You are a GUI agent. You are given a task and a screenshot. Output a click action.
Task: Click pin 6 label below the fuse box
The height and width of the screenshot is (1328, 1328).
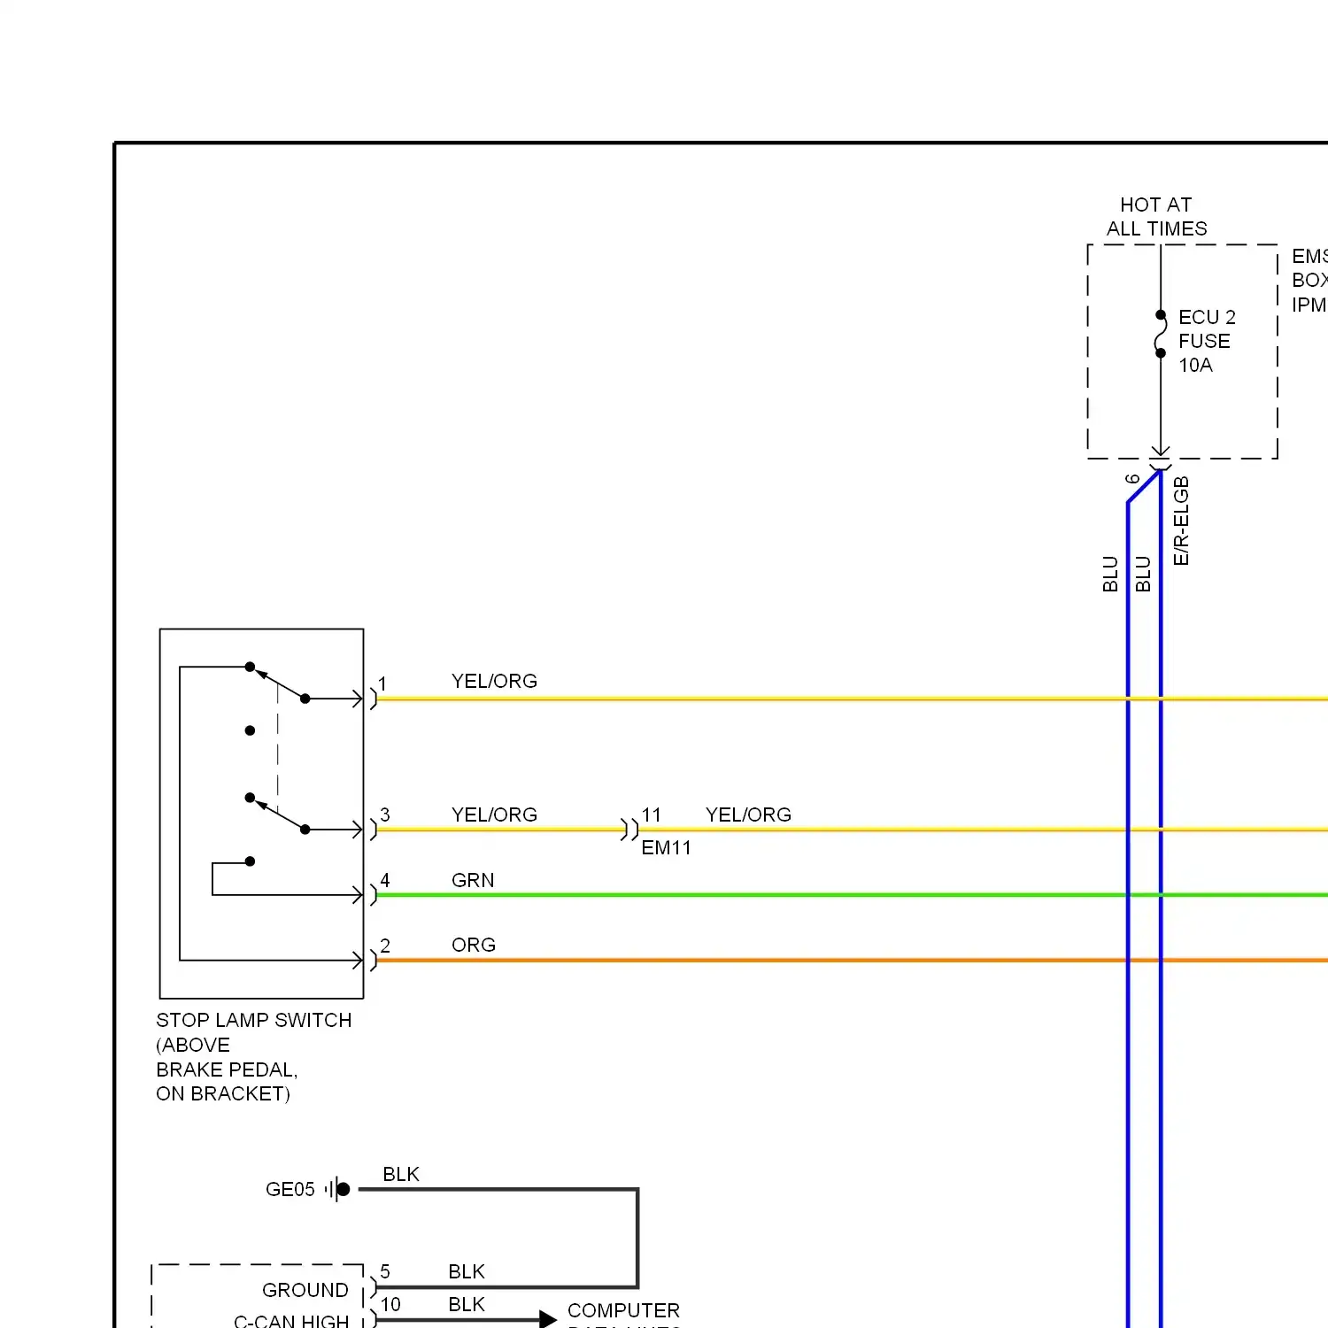pyautogui.click(x=1132, y=479)
